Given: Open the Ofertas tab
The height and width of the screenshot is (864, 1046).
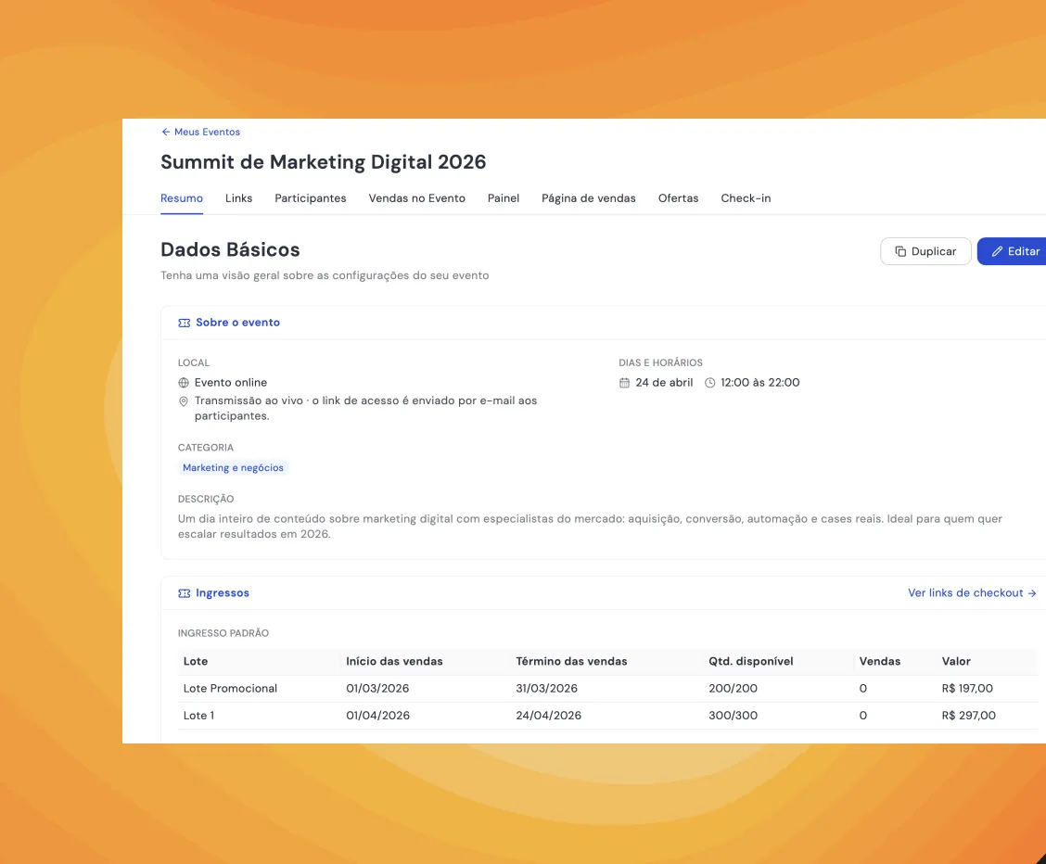Looking at the screenshot, I should coord(678,198).
